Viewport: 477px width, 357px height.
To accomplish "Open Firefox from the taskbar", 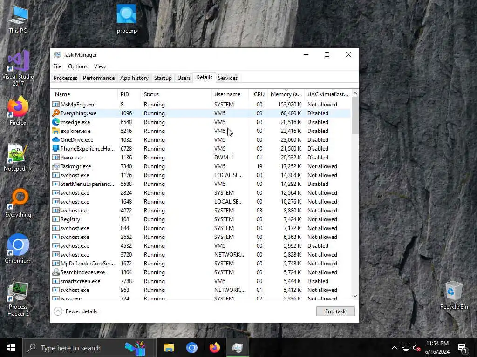I will point(214,348).
